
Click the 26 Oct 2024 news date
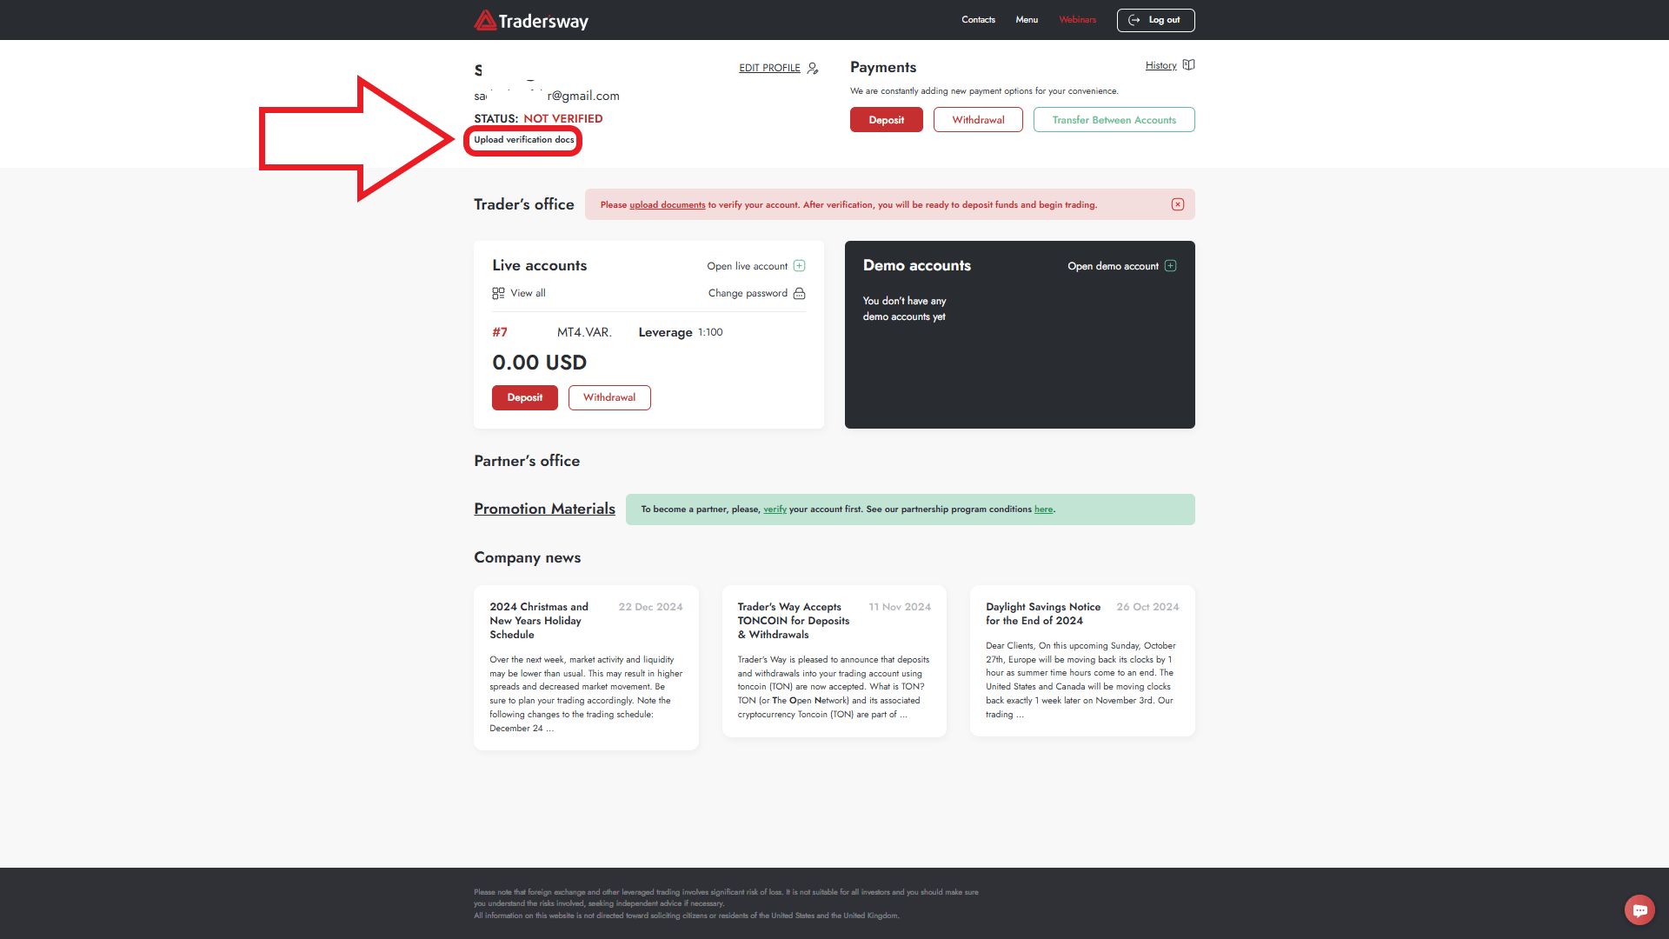coord(1147,607)
